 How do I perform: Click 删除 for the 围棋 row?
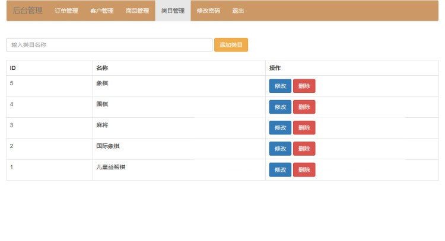point(304,107)
